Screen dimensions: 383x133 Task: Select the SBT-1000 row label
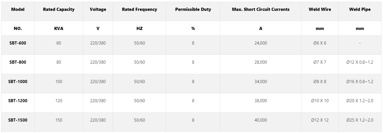[x=18, y=81]
